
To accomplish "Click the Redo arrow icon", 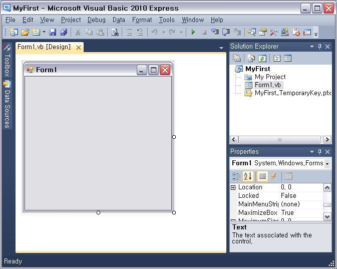I will [x=172, y=32].
